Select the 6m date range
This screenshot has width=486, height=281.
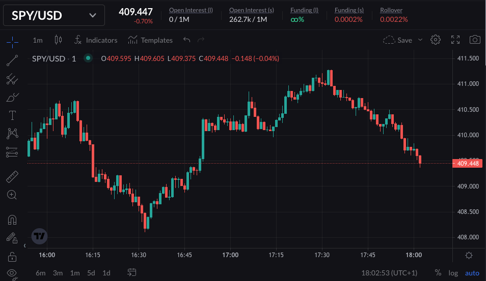click(x=41, y=273)
